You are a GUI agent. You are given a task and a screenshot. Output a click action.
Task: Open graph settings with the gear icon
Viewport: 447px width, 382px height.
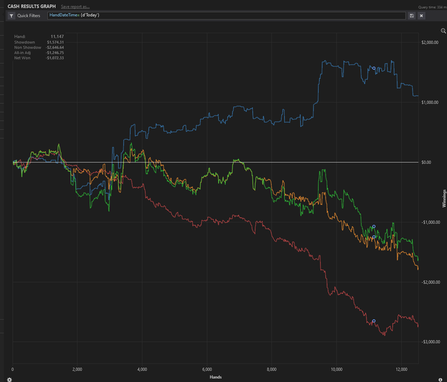(x=10, y=379)
